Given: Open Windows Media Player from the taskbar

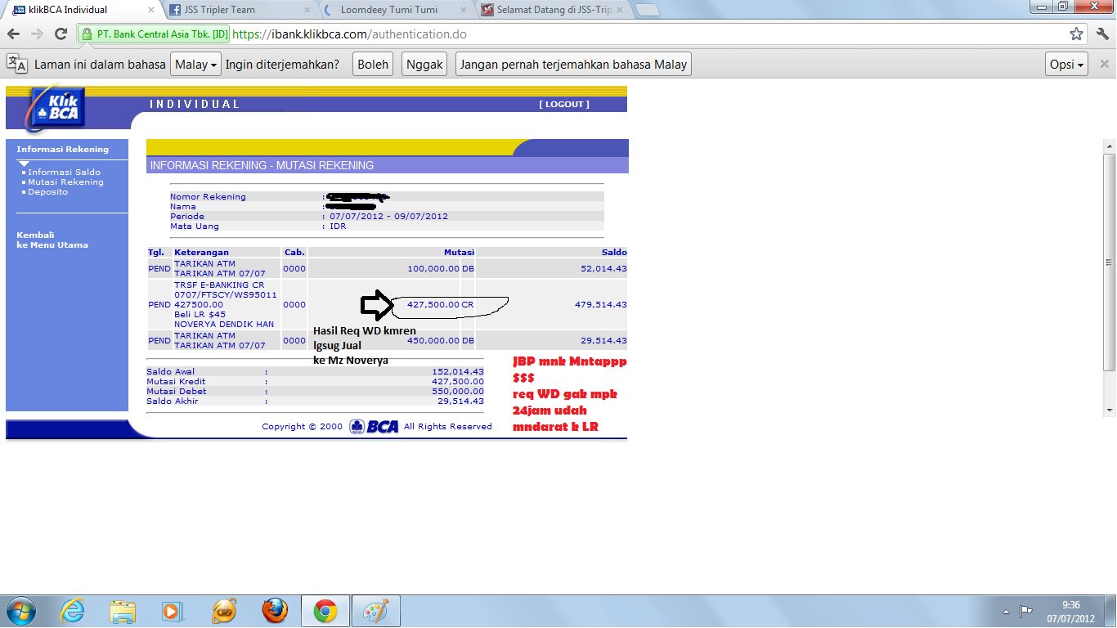Looking at the screenshot, I should (x=173, y=611).
